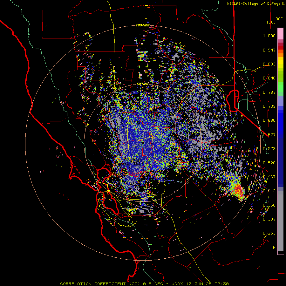Pick the red swatch in the color bar
This screenshot has width=286, height=286.
281,48
